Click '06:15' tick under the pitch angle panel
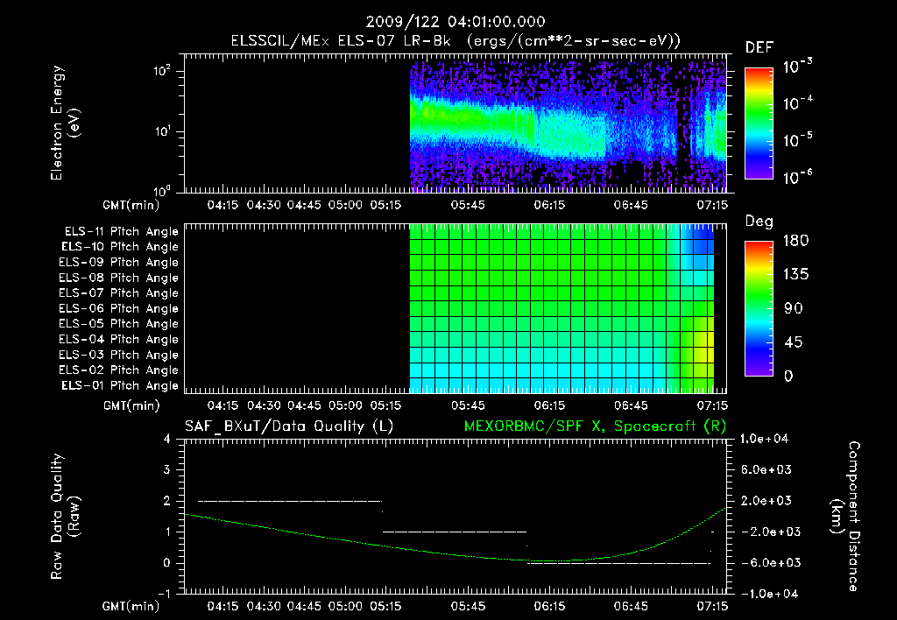This screenshot has height=620, width=897. pyautogui.click(x=550, y=406)
